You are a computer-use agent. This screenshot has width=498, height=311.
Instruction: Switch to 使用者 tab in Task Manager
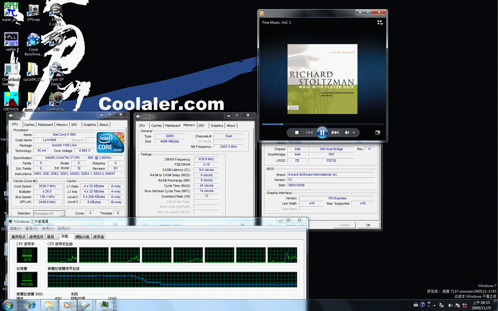99,237
